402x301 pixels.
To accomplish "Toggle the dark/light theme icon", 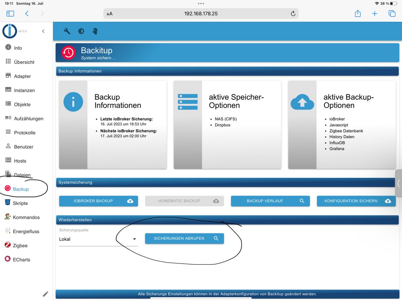I will tap(81, 31).
